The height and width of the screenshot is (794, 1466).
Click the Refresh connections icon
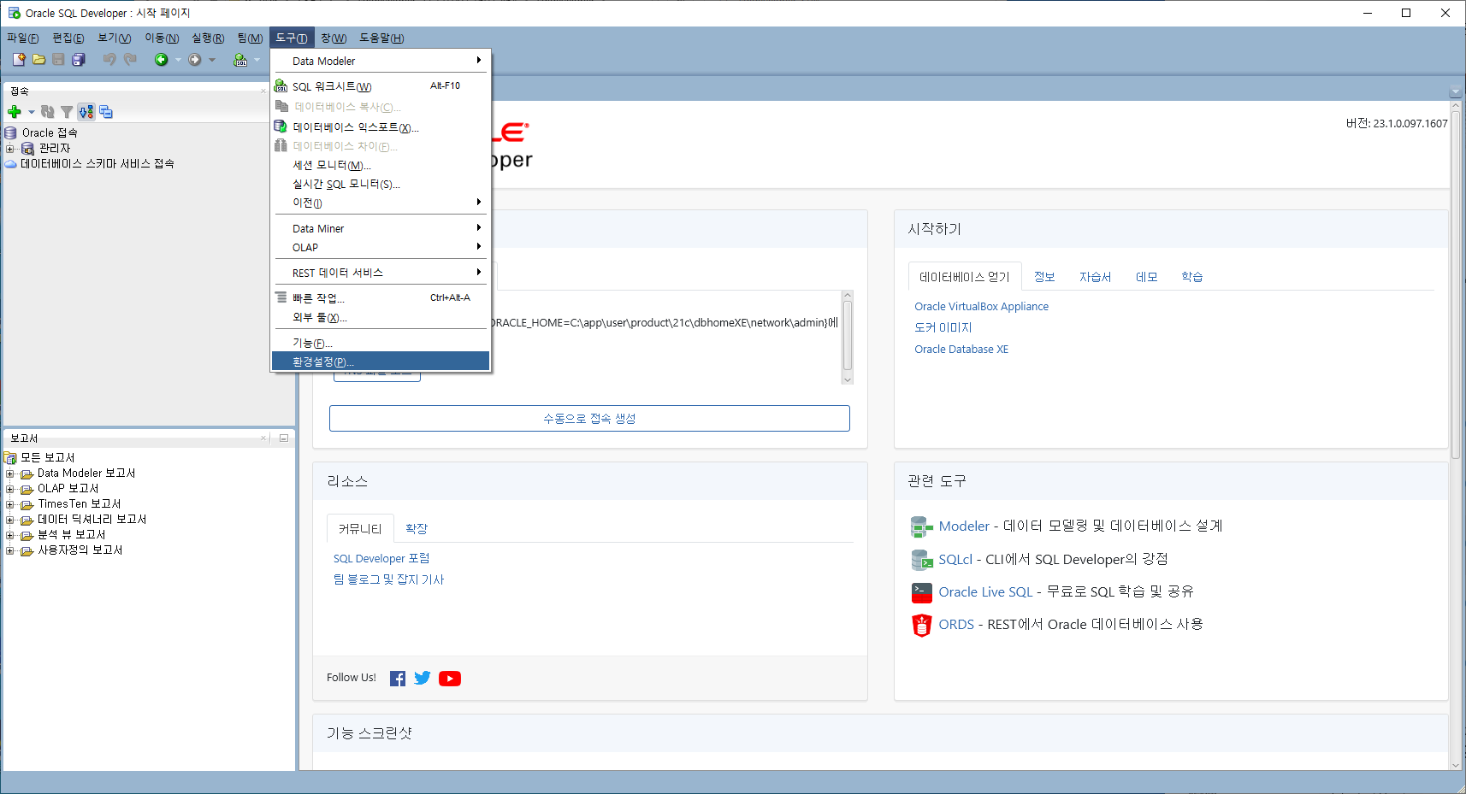pos(48,112)
